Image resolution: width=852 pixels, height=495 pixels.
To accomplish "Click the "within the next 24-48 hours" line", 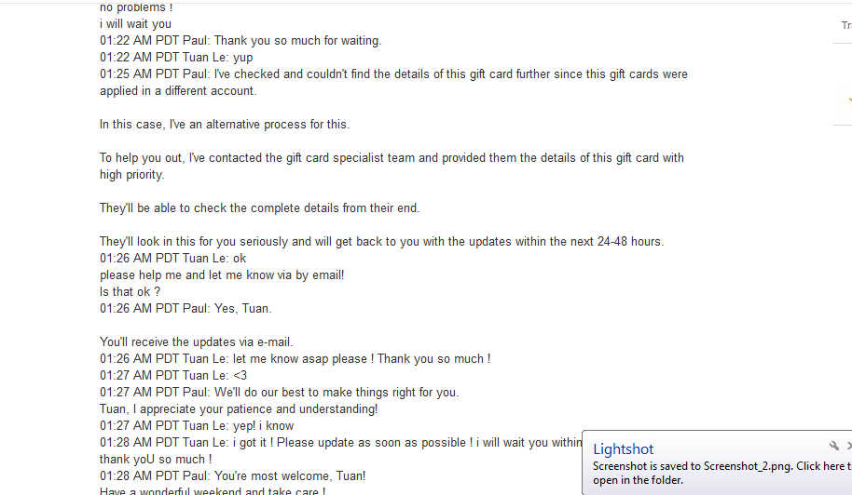I will pos(381,242).
